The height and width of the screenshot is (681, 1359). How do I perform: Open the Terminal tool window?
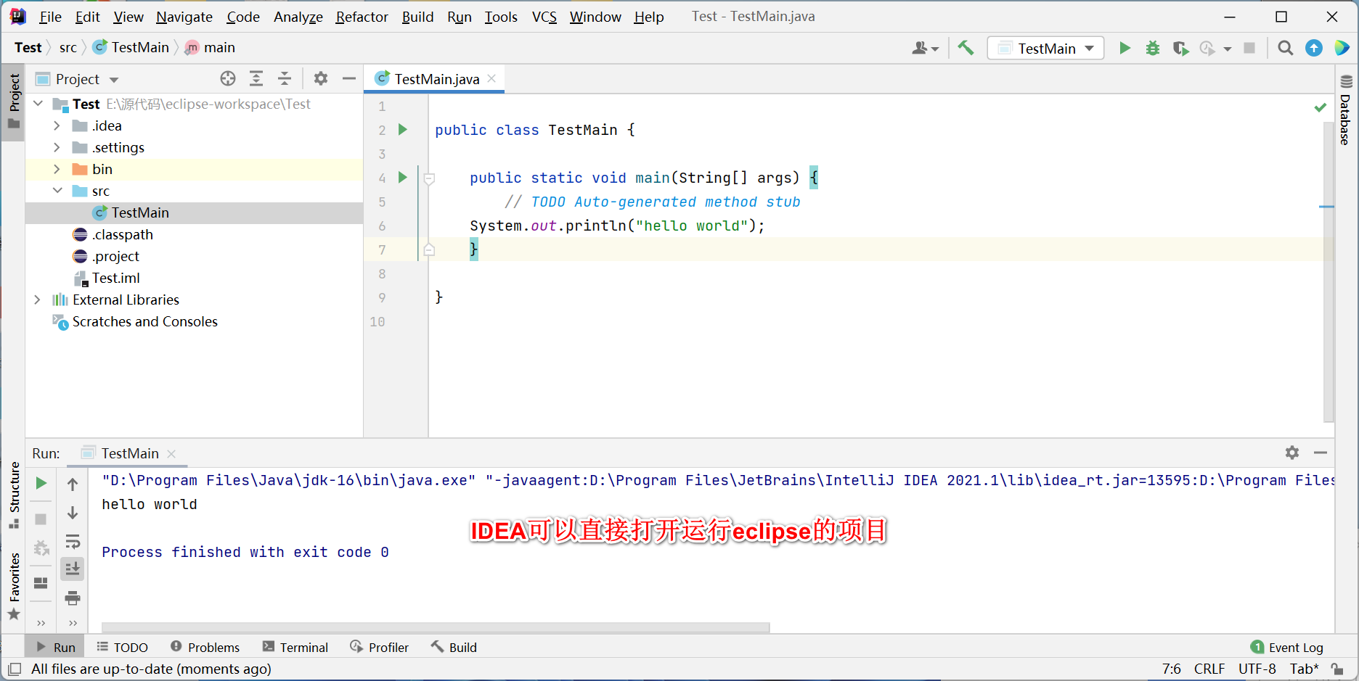point(295,647)
